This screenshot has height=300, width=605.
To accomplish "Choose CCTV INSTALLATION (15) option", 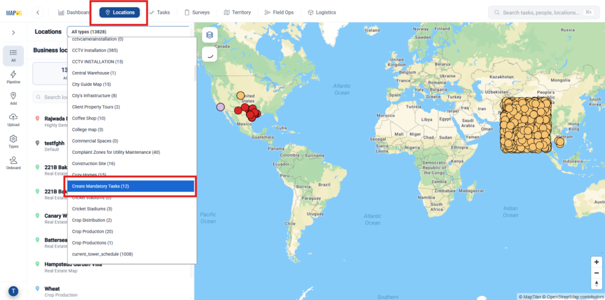I will (x=132, y=62).
